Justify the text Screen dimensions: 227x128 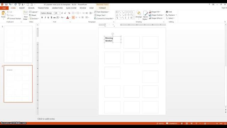click(83, 17)
